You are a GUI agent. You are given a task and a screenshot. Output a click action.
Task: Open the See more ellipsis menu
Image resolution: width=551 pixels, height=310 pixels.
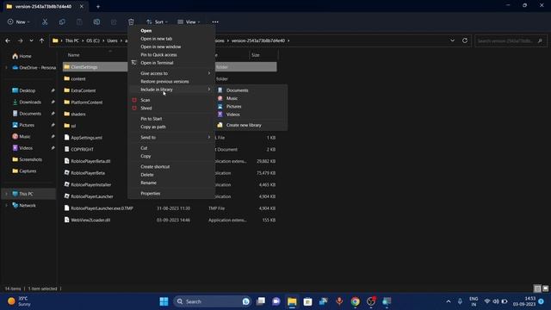click(215, 22)
